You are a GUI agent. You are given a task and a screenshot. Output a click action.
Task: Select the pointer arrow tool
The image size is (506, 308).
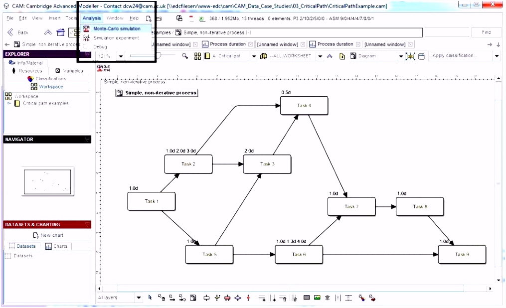pyautogui.click(x=150, y=298)
